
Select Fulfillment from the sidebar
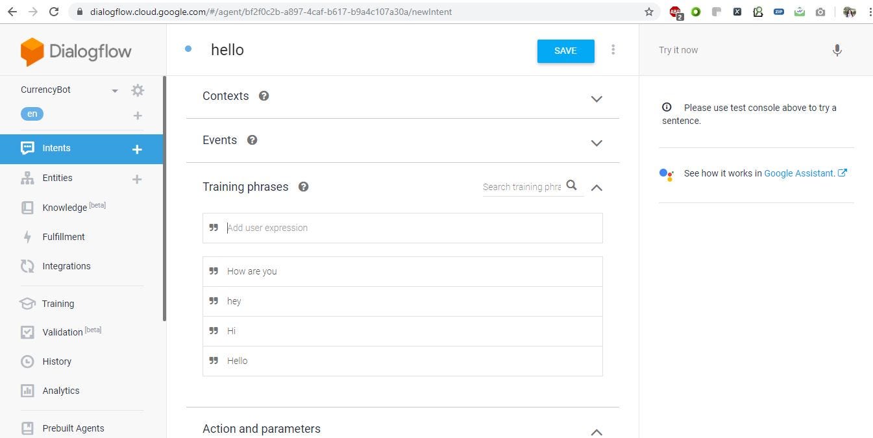pos(63,237)
